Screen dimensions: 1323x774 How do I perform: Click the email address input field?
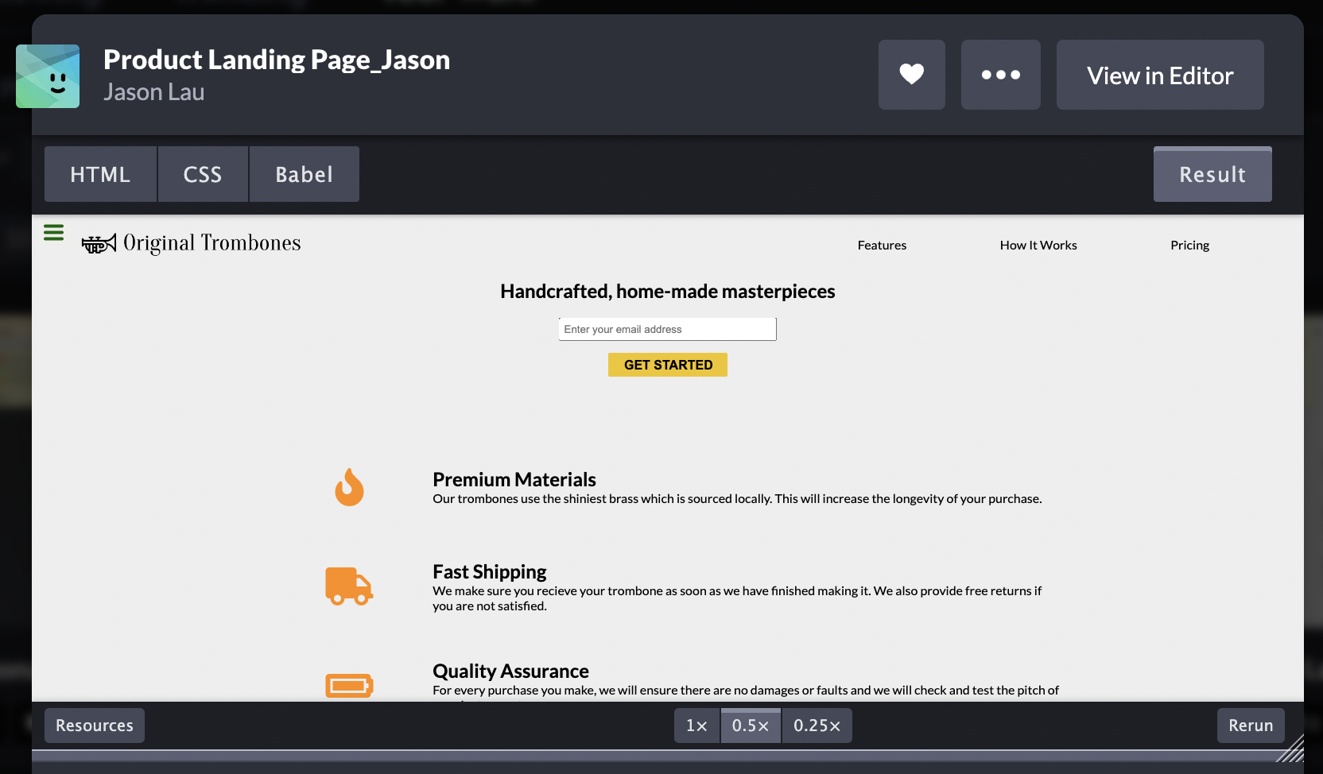[667, 328]
